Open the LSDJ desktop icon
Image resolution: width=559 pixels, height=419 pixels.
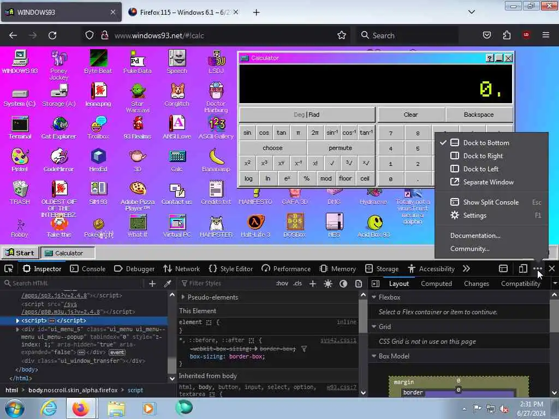point(216,62)
